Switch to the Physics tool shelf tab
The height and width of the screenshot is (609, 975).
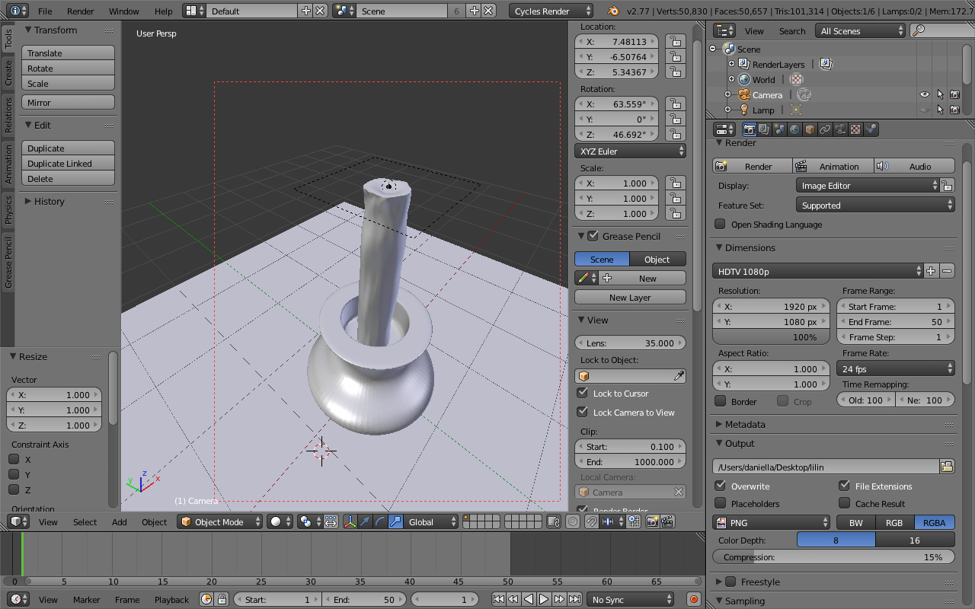(8, 209)
